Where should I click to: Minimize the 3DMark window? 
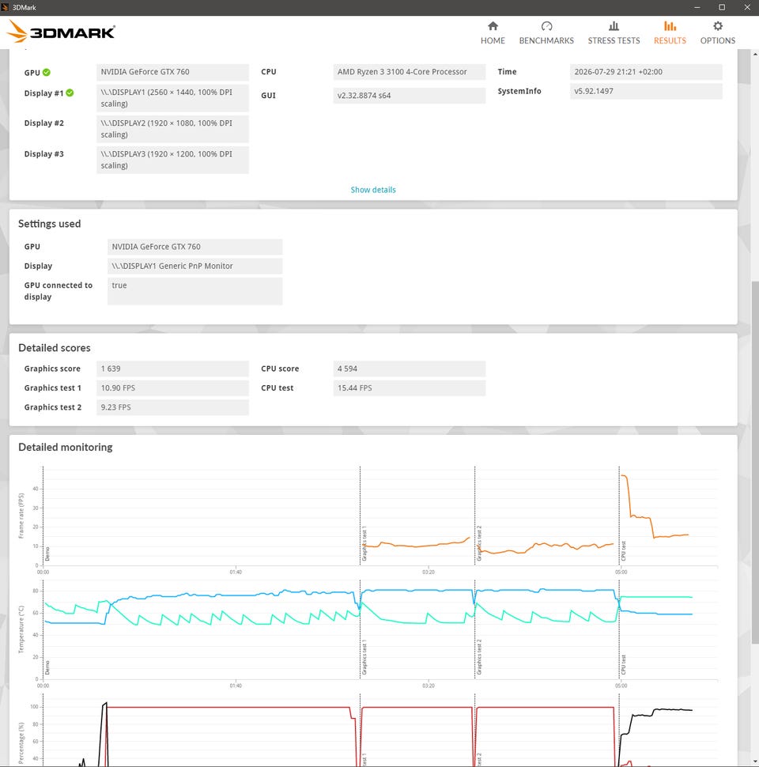click(697, 7)
